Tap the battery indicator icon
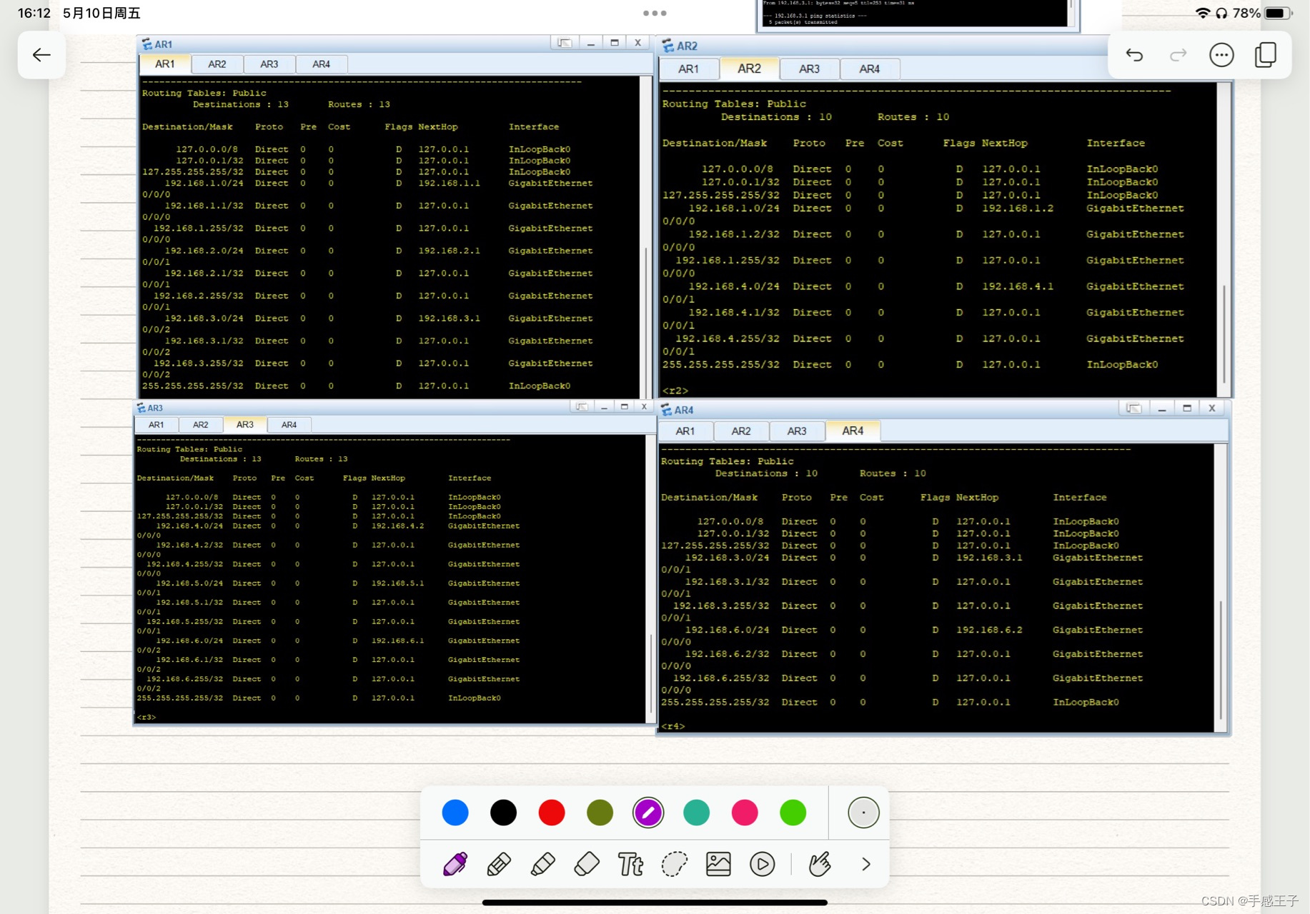Viewport: 1310px width, 914px height. (1279, 13)
